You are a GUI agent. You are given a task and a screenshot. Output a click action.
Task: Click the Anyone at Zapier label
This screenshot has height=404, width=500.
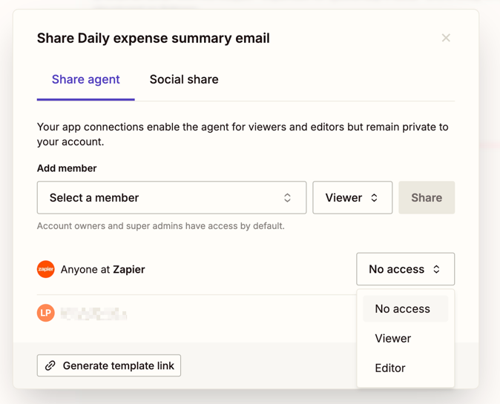(102, 270)
